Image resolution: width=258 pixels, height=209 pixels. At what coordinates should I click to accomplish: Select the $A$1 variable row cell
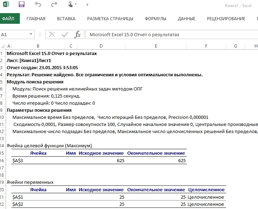pyautogui.click(x=38, y=197)
